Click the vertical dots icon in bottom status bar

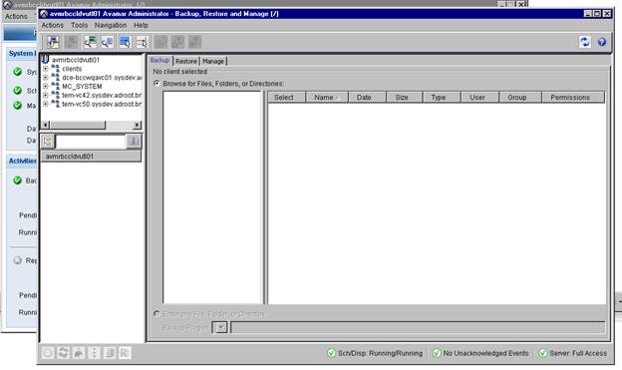94,353
